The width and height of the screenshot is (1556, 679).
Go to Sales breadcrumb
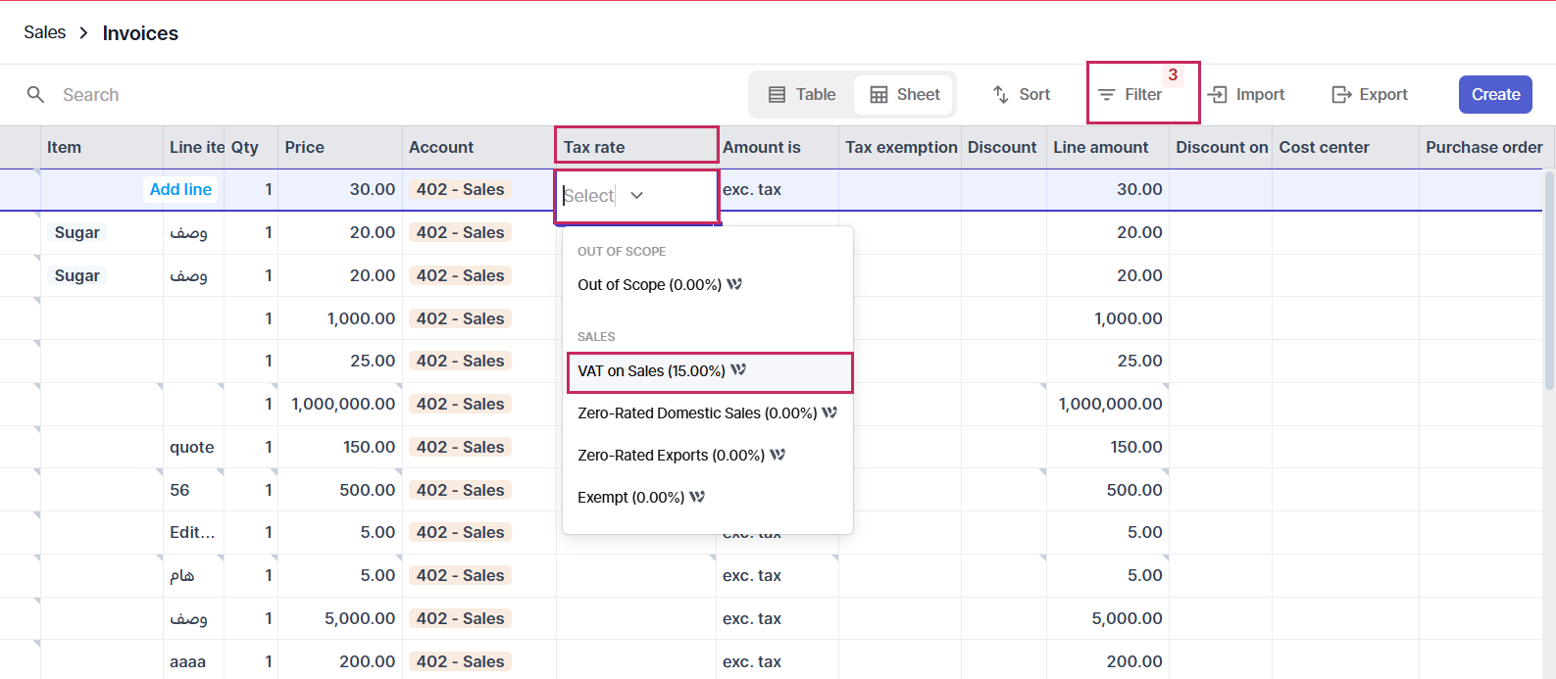click(45, 32)
